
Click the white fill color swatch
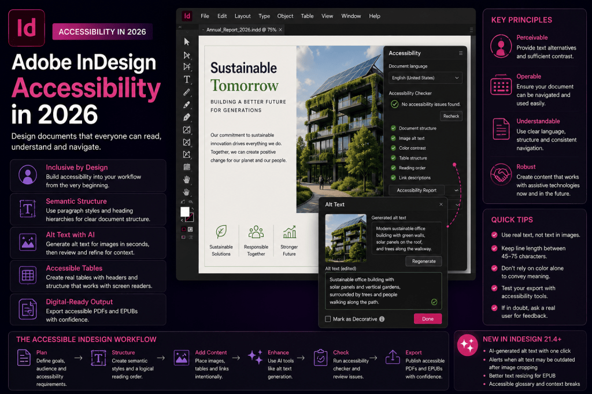[185, 211]
